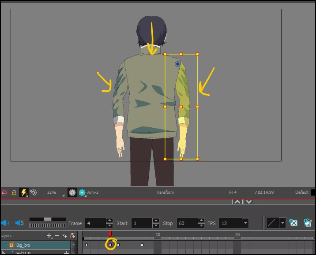Click the Fr 4 frame indicator
Viewport: 316px width, 255px height.
tap(233, 192)
